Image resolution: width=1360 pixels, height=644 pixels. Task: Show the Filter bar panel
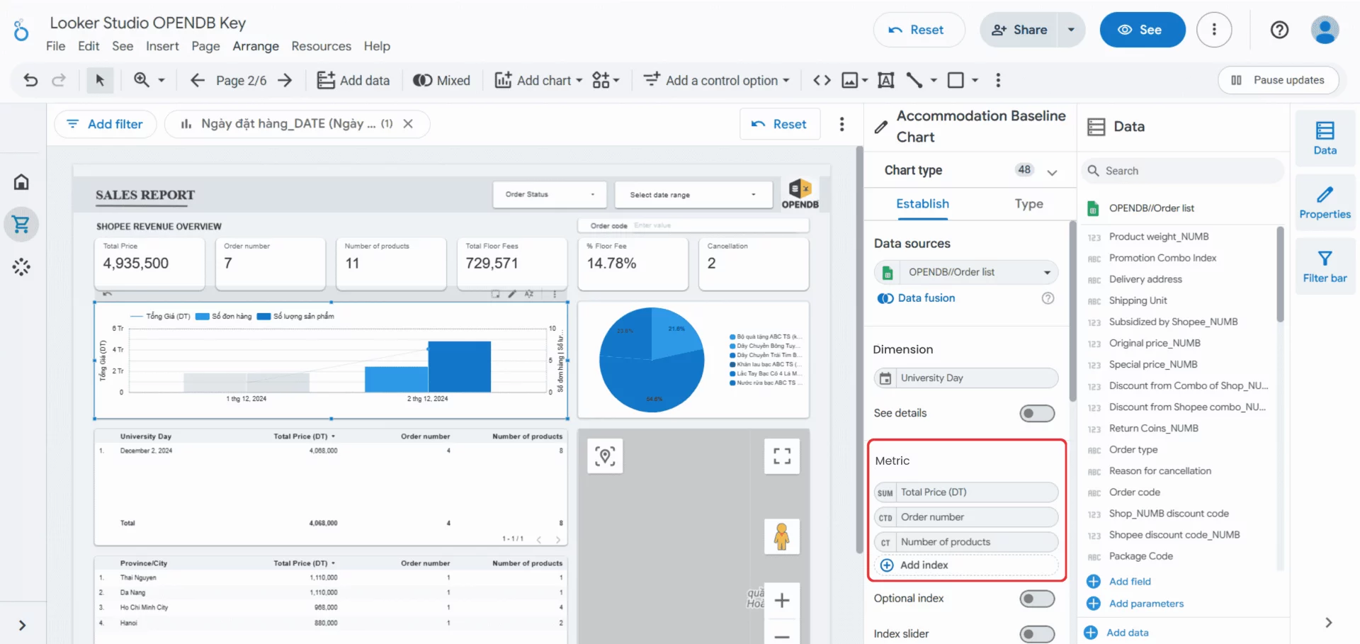click(x=1324, y=265)
